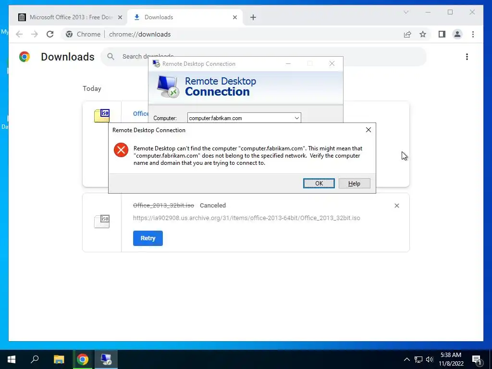The height and width of the screenshot is (369, 492).
Task: Click the search magnifier icon in Downloads
Action: coord(111,57)
